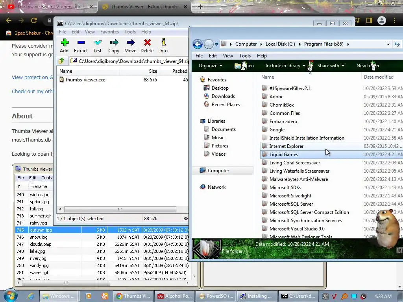This screenshot has width=403, height=302.
Task: Open the Explorer address history dropdown
Action: point(388,44)
